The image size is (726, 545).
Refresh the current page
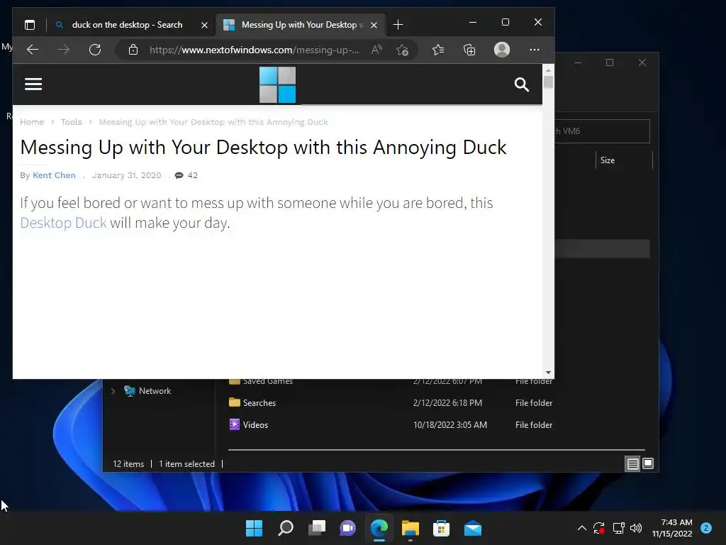click(95, 50)
